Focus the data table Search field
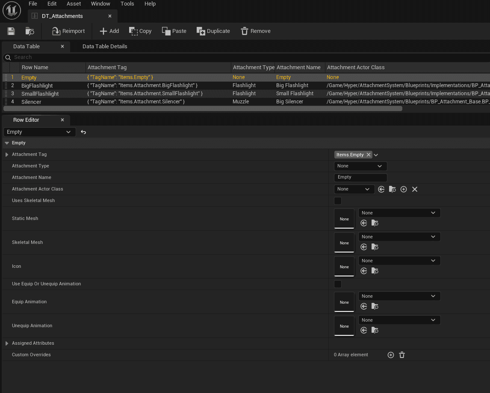Viewport: 490px width, 393px height. click(246, 57)
